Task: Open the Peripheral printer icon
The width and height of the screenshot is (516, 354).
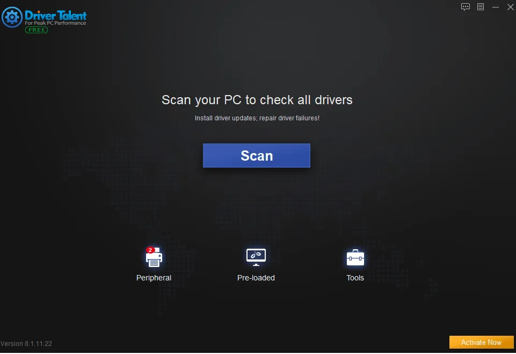Action: coord(154,257)
